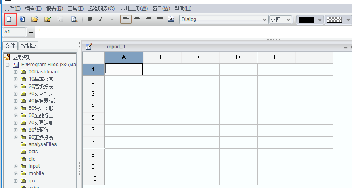Open the print preview magnifier icon
This screenshot has width=352, height=188.
coord(74,19)
